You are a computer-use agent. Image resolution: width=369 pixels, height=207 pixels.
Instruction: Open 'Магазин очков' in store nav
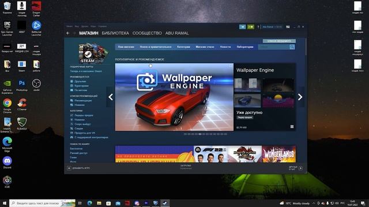click(x=205, y=47)
